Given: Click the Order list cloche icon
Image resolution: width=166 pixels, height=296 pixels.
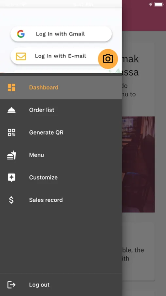Looking at the screenshot, I should click(11, 110).
